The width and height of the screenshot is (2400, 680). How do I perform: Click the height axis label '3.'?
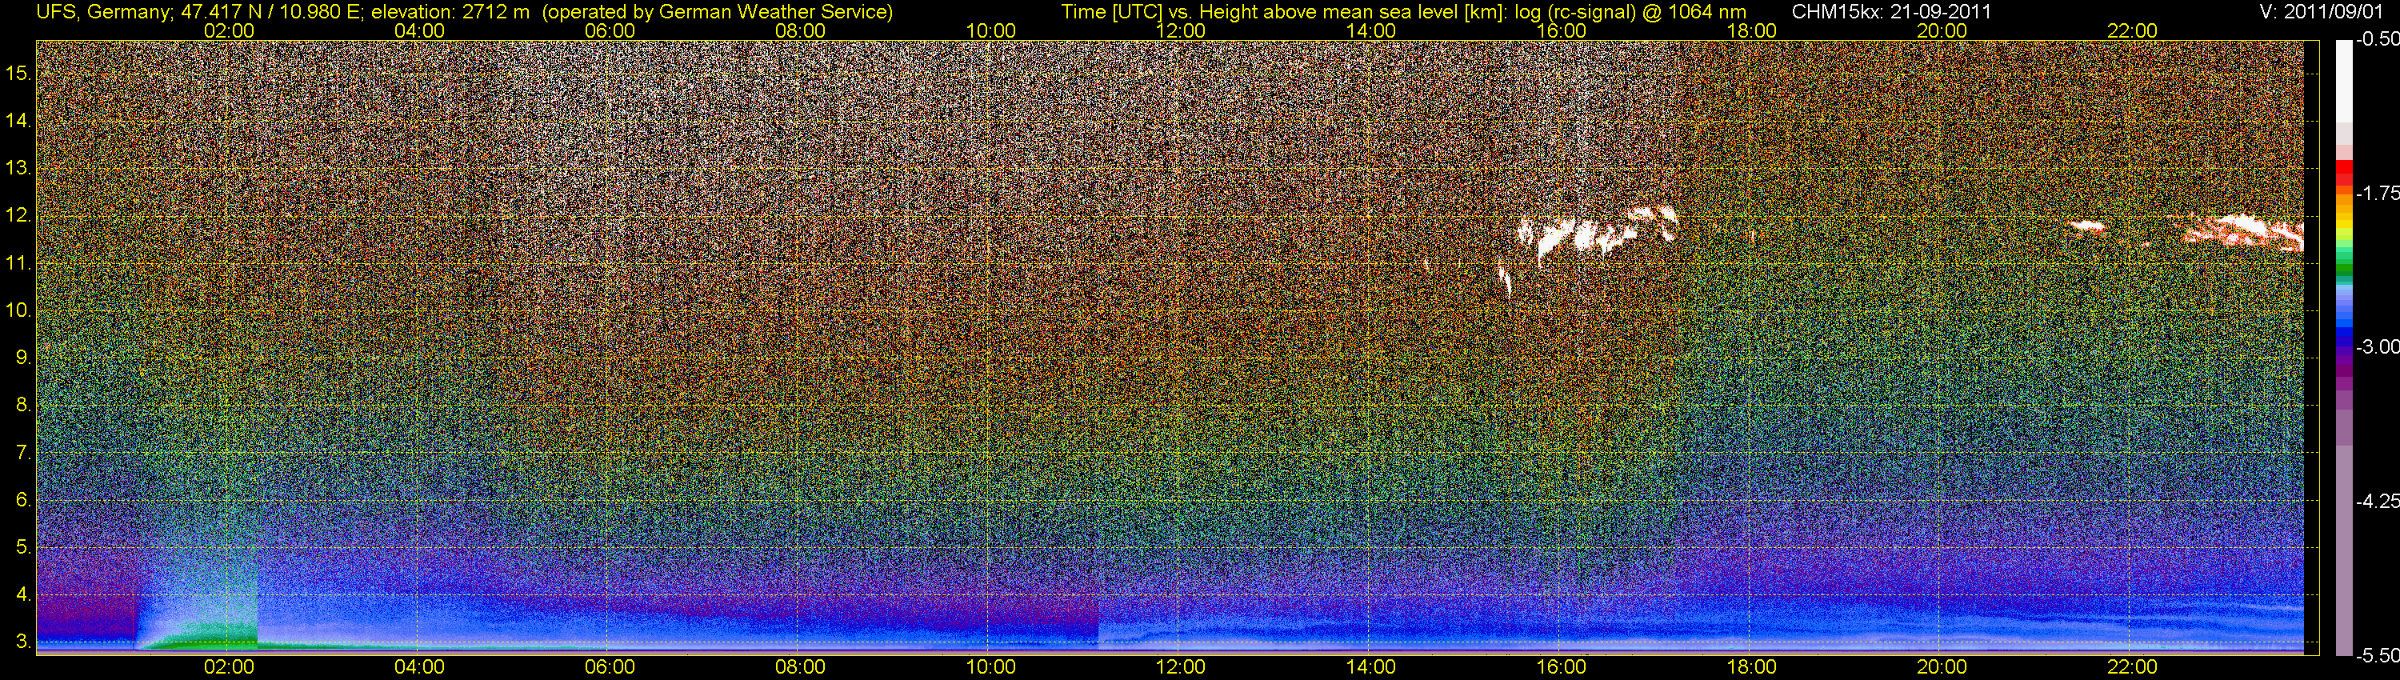click(23, 642)
